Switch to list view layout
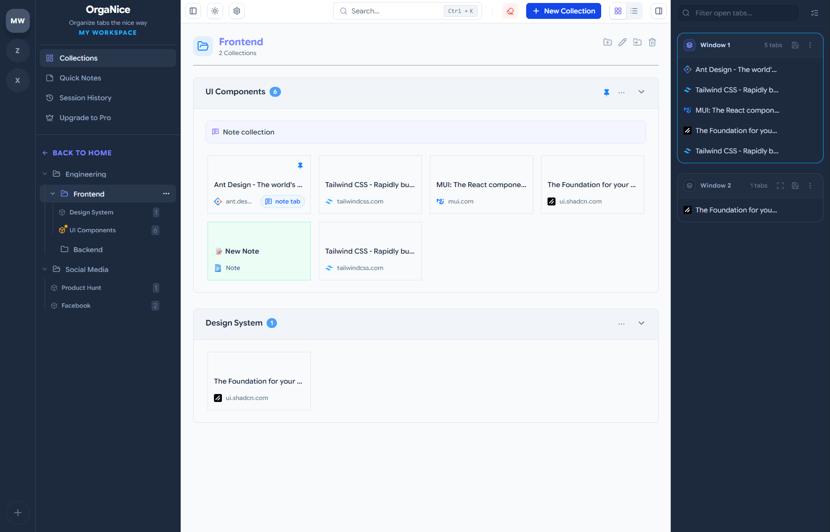830x532 pixels. click(634, 10)
